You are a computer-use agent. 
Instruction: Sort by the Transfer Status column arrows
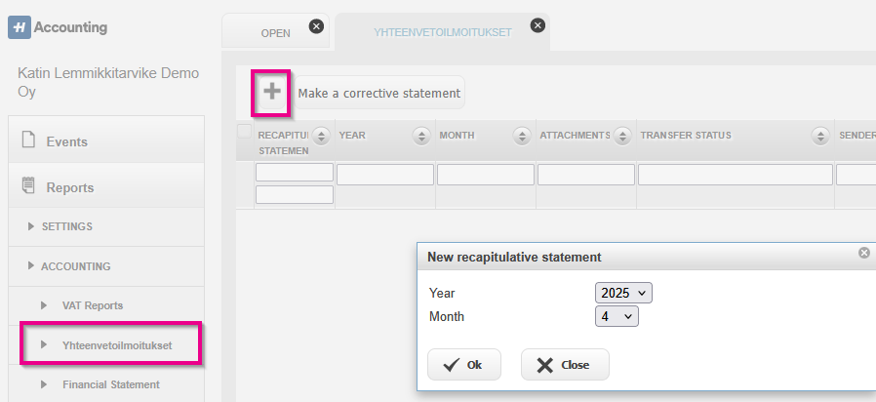pos(820,136)
